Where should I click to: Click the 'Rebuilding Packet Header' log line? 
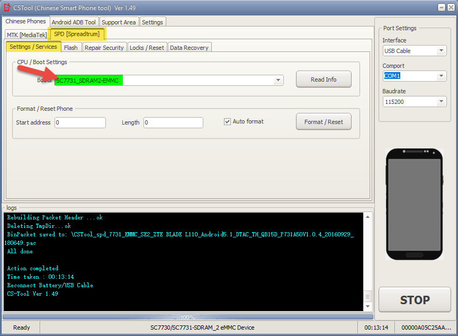55,218
